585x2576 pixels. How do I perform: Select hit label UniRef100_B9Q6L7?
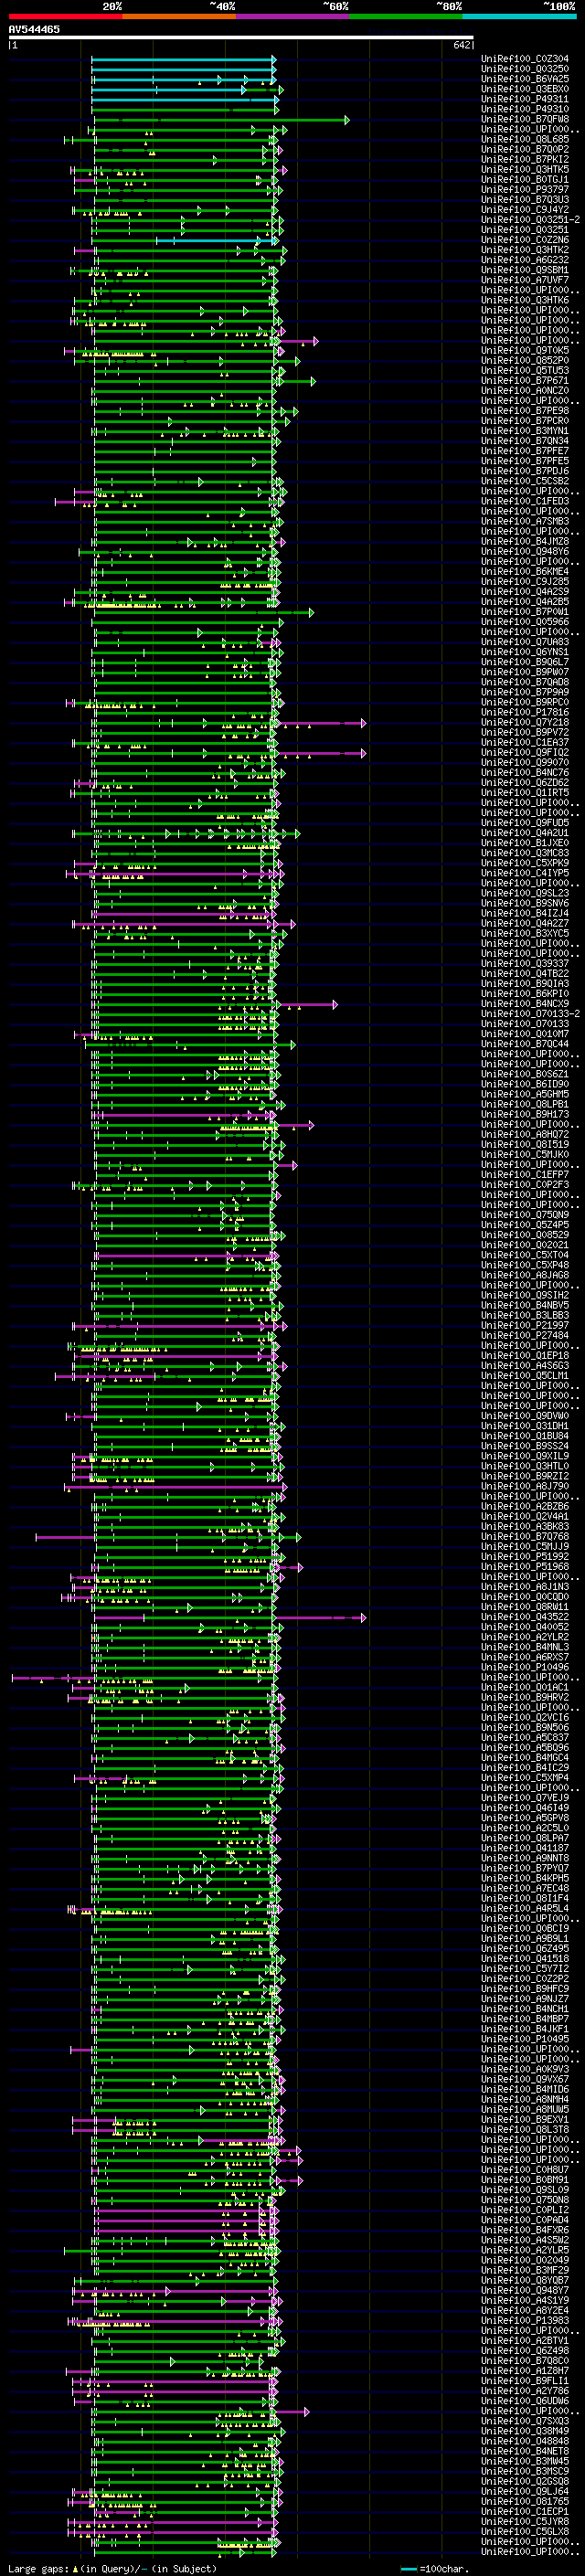click(x=525, y=662)
